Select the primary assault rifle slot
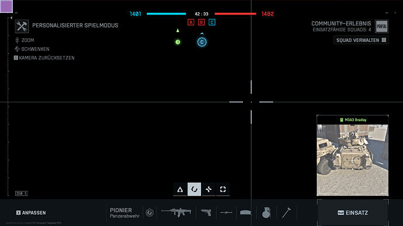The height and width of the screenshot is (226, 403). click(x=176, y=213)
